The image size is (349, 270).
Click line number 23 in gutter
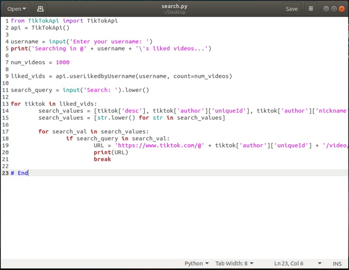coord(5,173)
